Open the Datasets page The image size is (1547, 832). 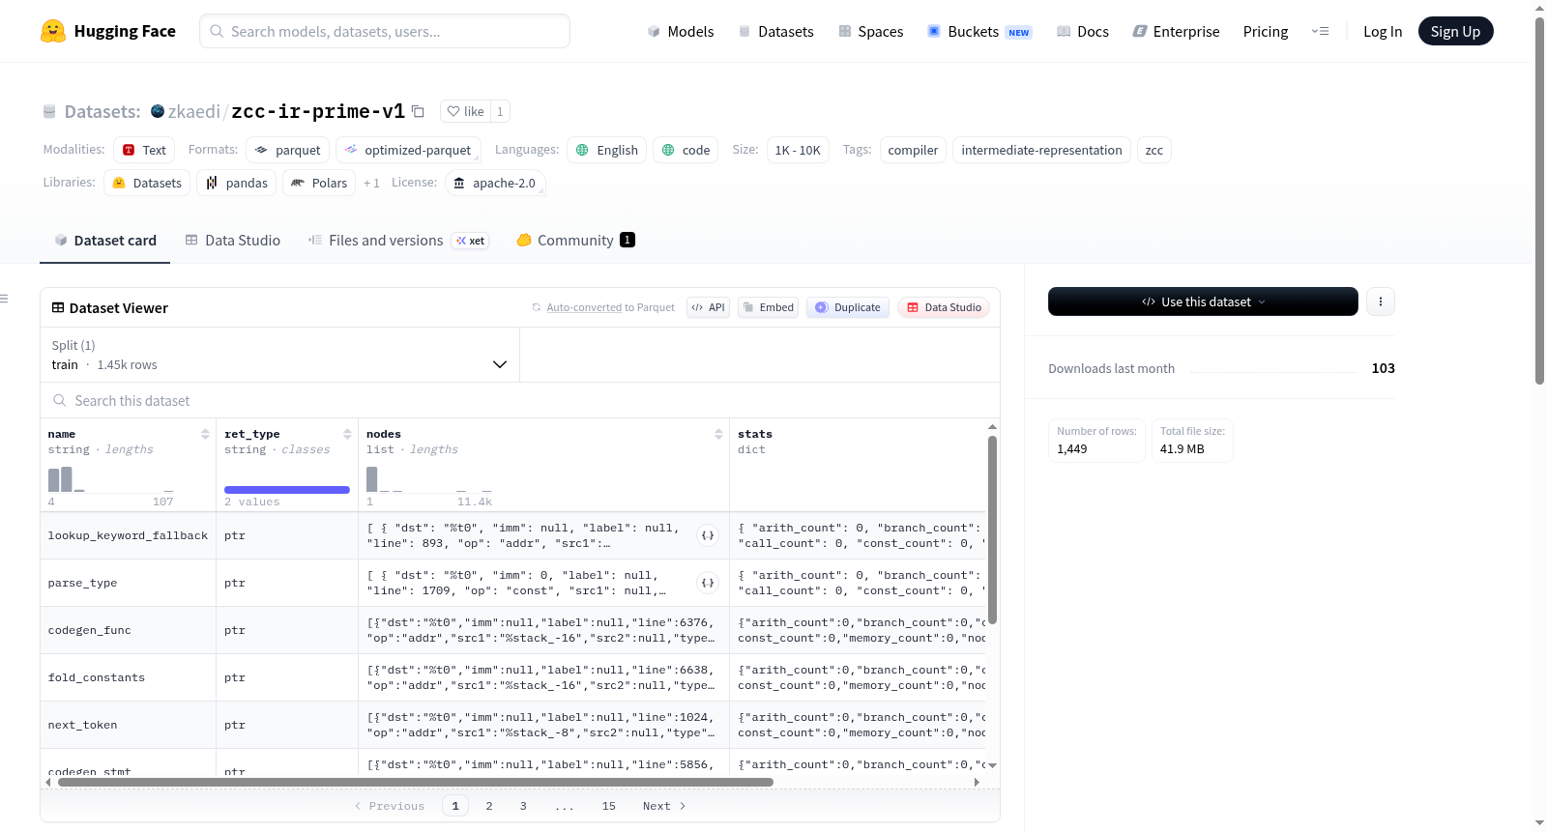pyautogui.click(x=776, y=32)
